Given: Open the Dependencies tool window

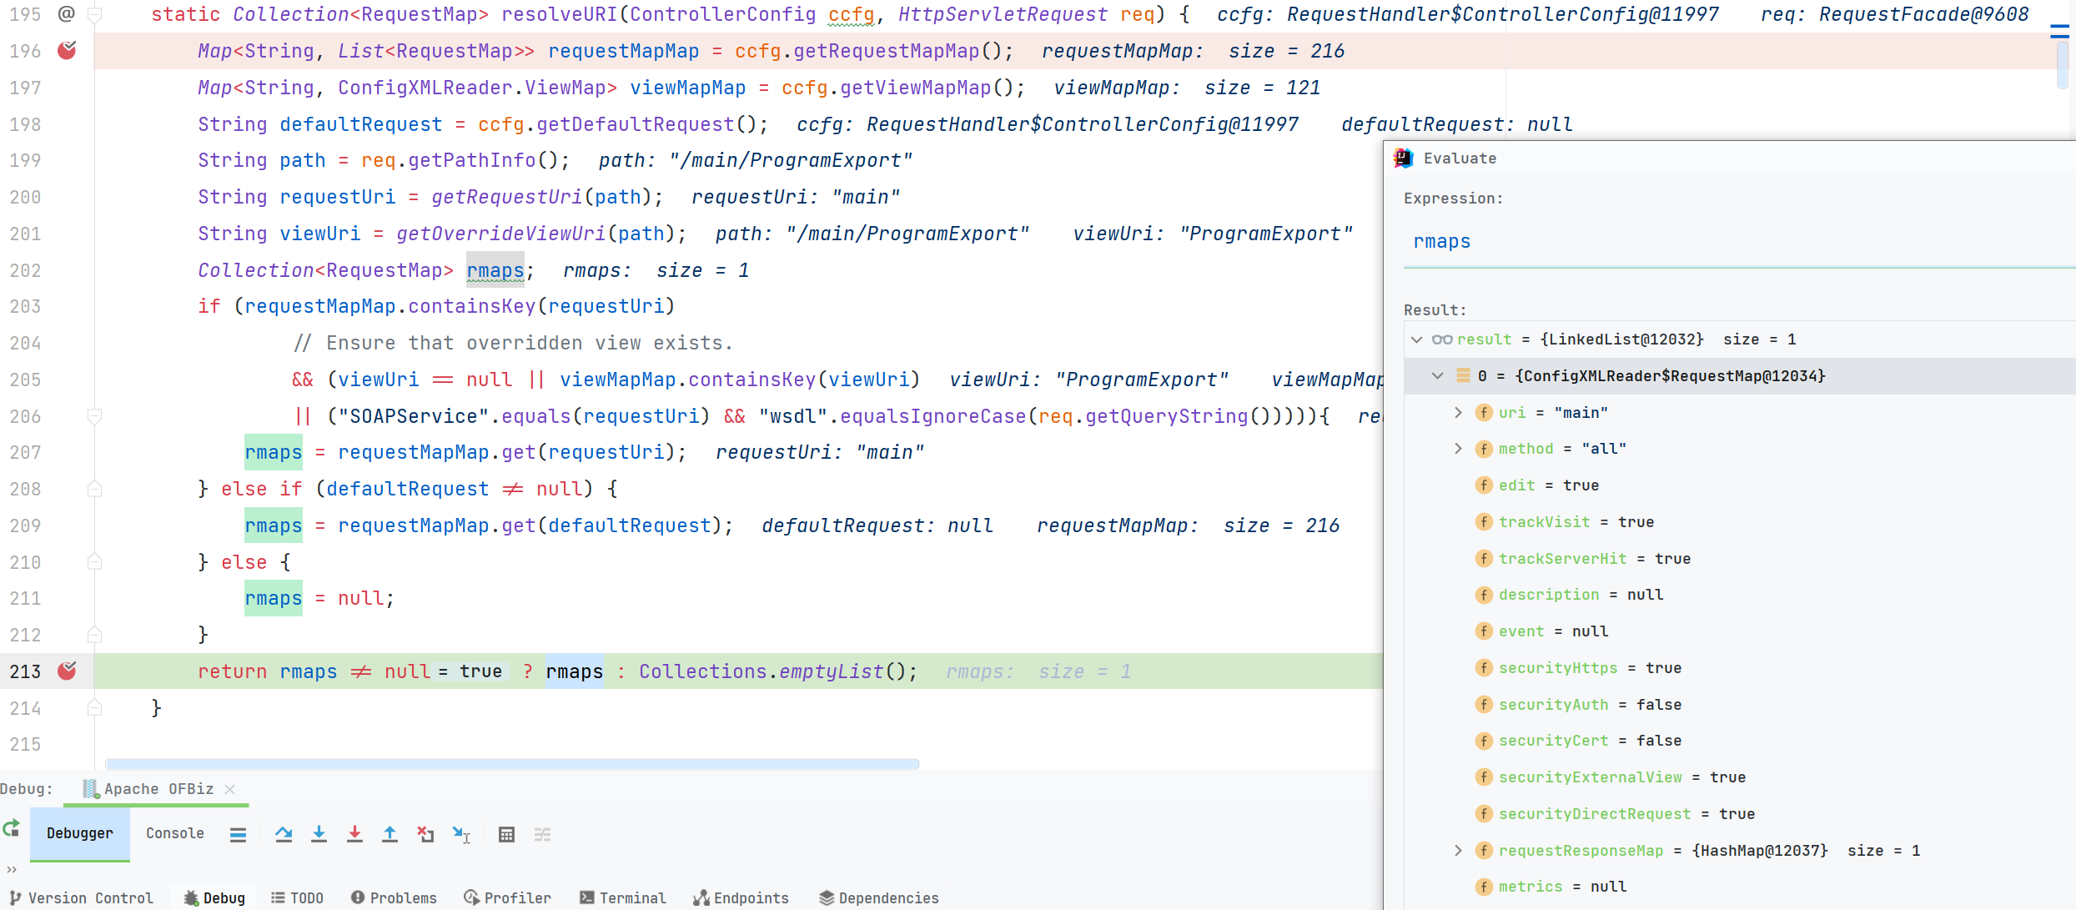Looking at the screenshot, I should point(878,897).
